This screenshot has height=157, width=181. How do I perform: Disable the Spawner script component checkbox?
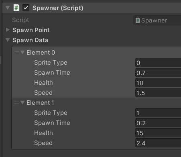coord(26,8)
